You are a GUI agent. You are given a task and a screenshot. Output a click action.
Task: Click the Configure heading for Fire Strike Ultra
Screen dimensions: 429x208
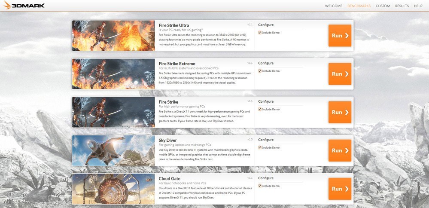(x=266, y=25)
